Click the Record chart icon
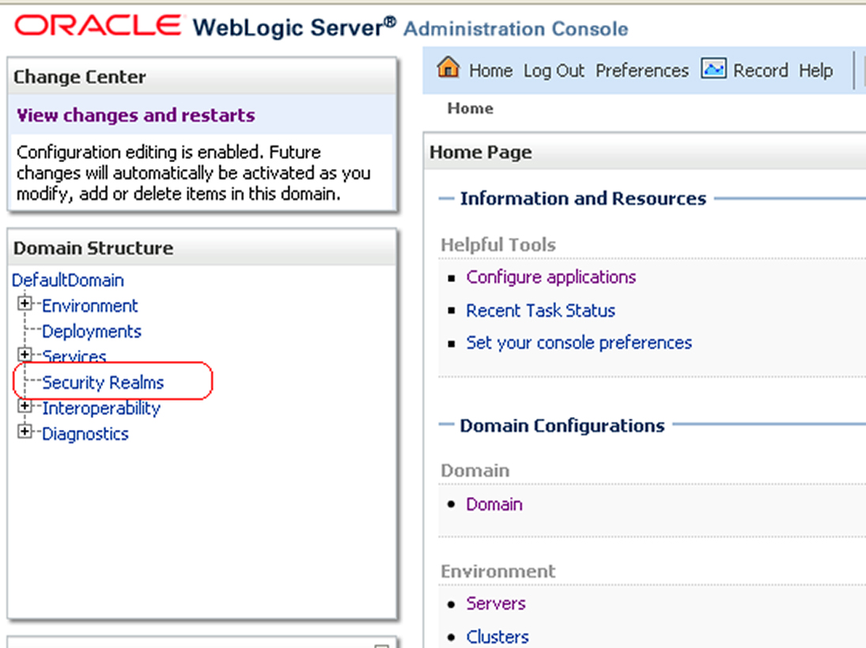The width and height of the screenshot is (866, 648). pos(713,69)
